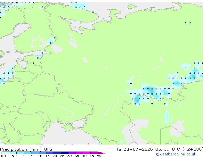The image size is (203, 157).
Task: Click the 2–5 mm legend color box
Action: coord(28,153)
